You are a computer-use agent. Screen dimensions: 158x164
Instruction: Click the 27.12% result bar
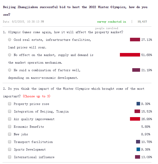[135, 40]
